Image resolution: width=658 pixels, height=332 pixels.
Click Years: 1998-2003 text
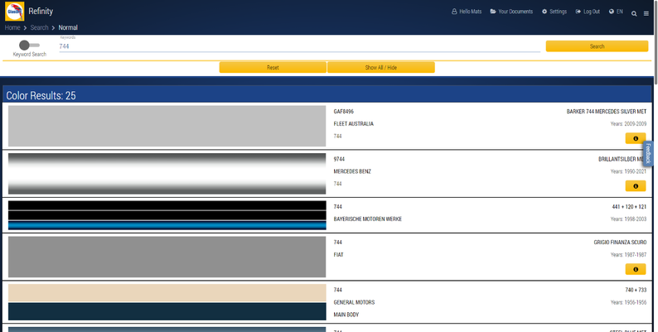tap(629, 219)
